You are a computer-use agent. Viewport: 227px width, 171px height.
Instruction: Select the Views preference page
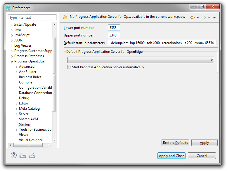pyautogui.click(x=23, y=135)
